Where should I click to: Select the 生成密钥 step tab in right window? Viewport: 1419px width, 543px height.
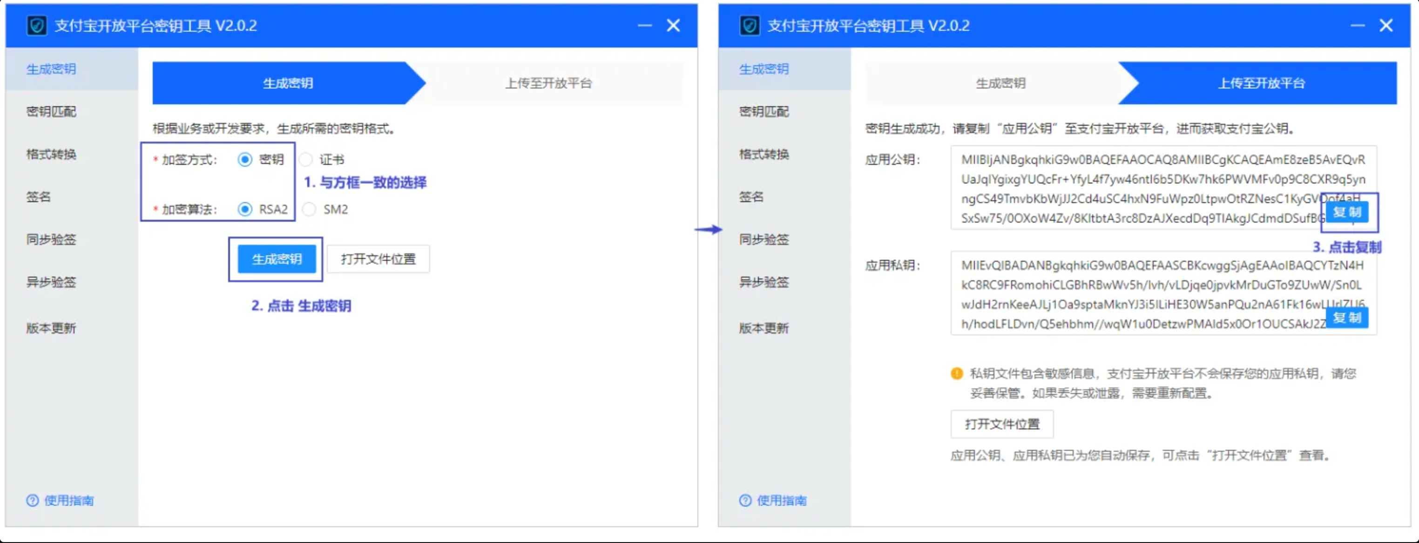click(1000, 83)
